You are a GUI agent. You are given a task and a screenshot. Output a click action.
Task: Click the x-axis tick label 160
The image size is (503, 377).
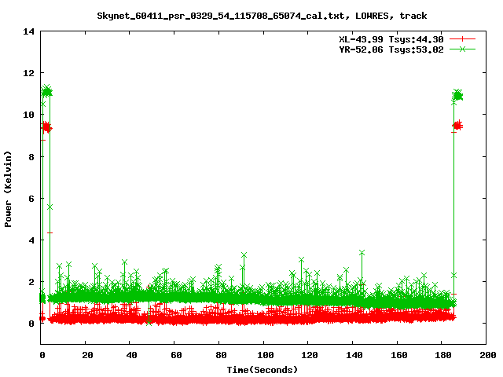click(398, 355)
